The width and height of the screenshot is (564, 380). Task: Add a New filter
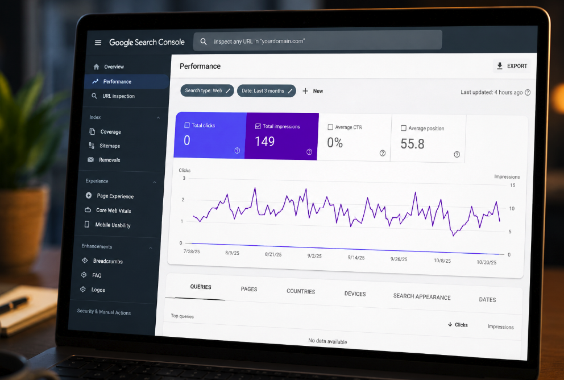[x=318, y=91]
